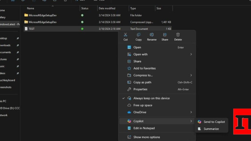Expand the Compress to... submenu
The width and height of the screenshot is (251, 141).
click(x=157, y=75)
